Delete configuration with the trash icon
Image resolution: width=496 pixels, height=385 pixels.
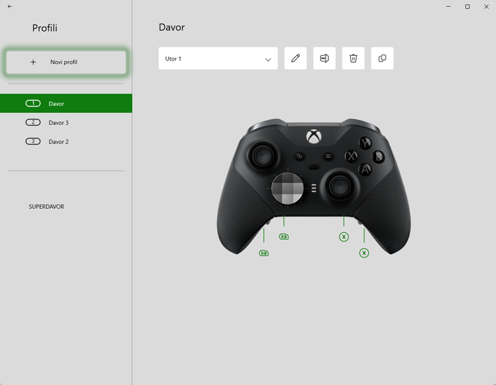[x=353, y=58]
